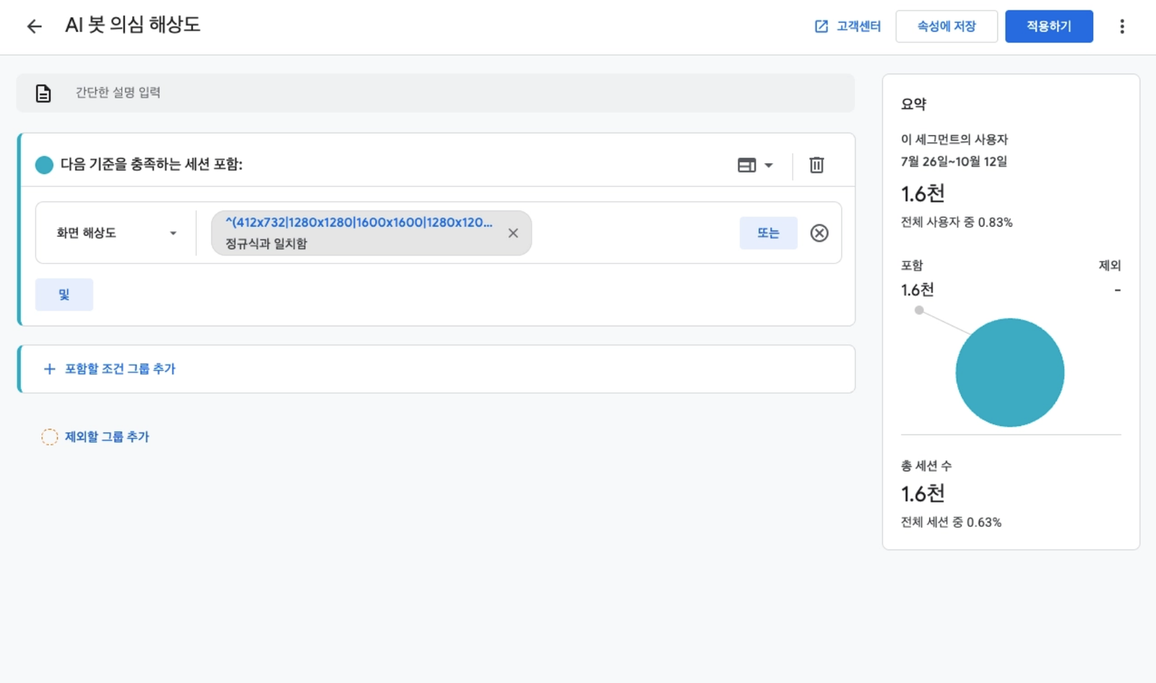Screen dimensions: 1156x683
Task: Click the 적용하기 apply button
Action: click(x=1048, y=27)
